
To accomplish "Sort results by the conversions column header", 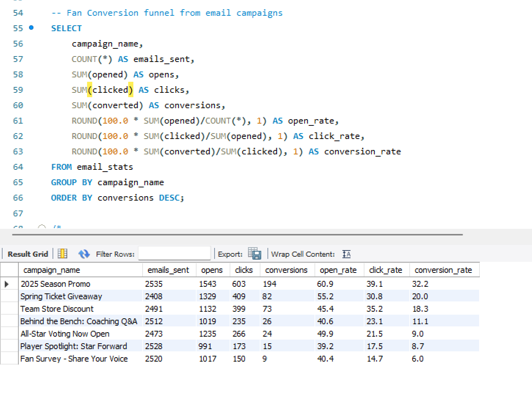I will pyautogui.click(x=286, y=270).
